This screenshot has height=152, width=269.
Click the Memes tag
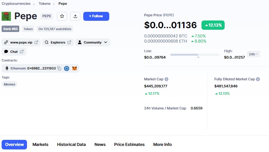[x=9, y=84]
